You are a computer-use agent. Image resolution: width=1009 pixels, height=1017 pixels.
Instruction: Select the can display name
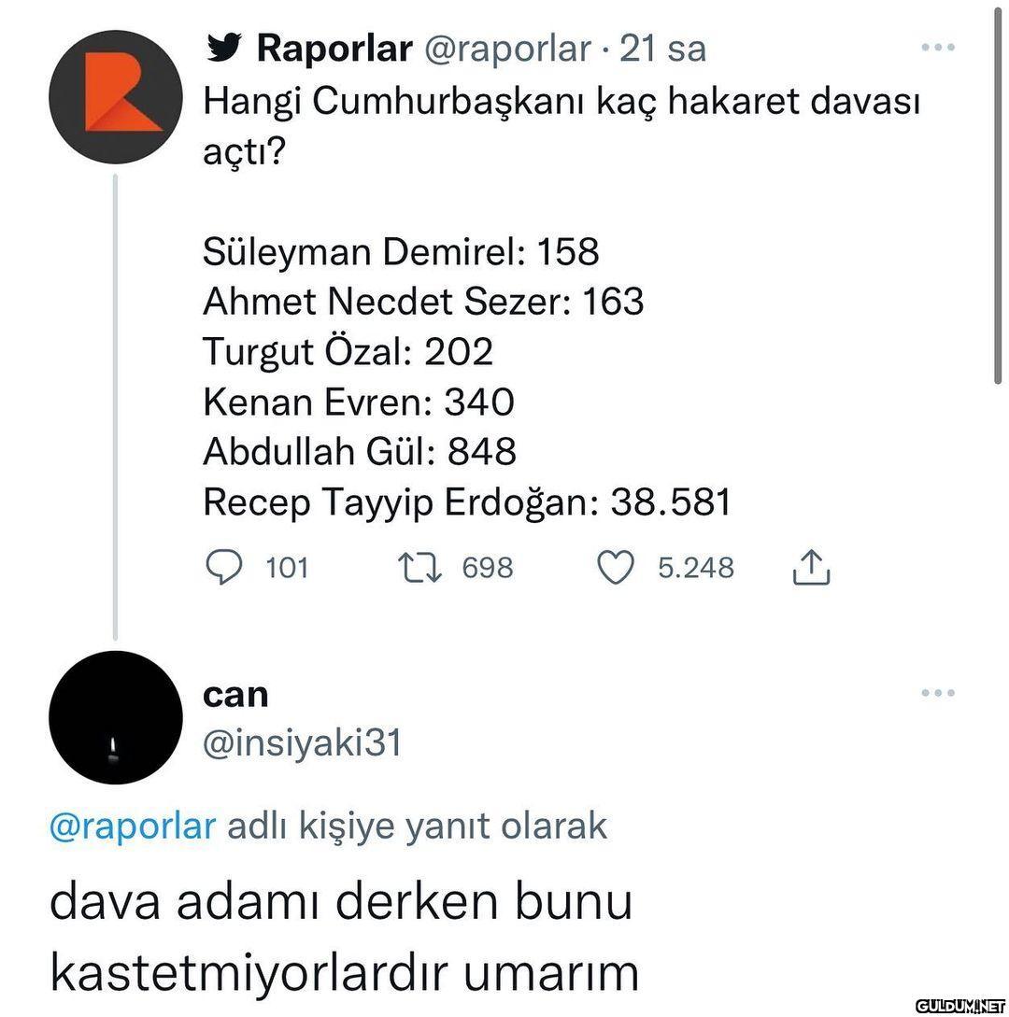[x=235, y=696]
